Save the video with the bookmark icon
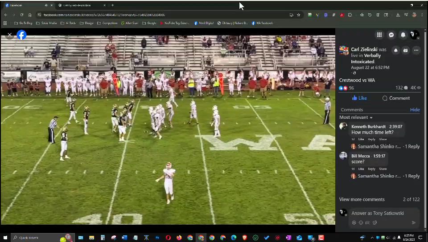Screen dimensions: 428x242 click(x=406, y=50)
